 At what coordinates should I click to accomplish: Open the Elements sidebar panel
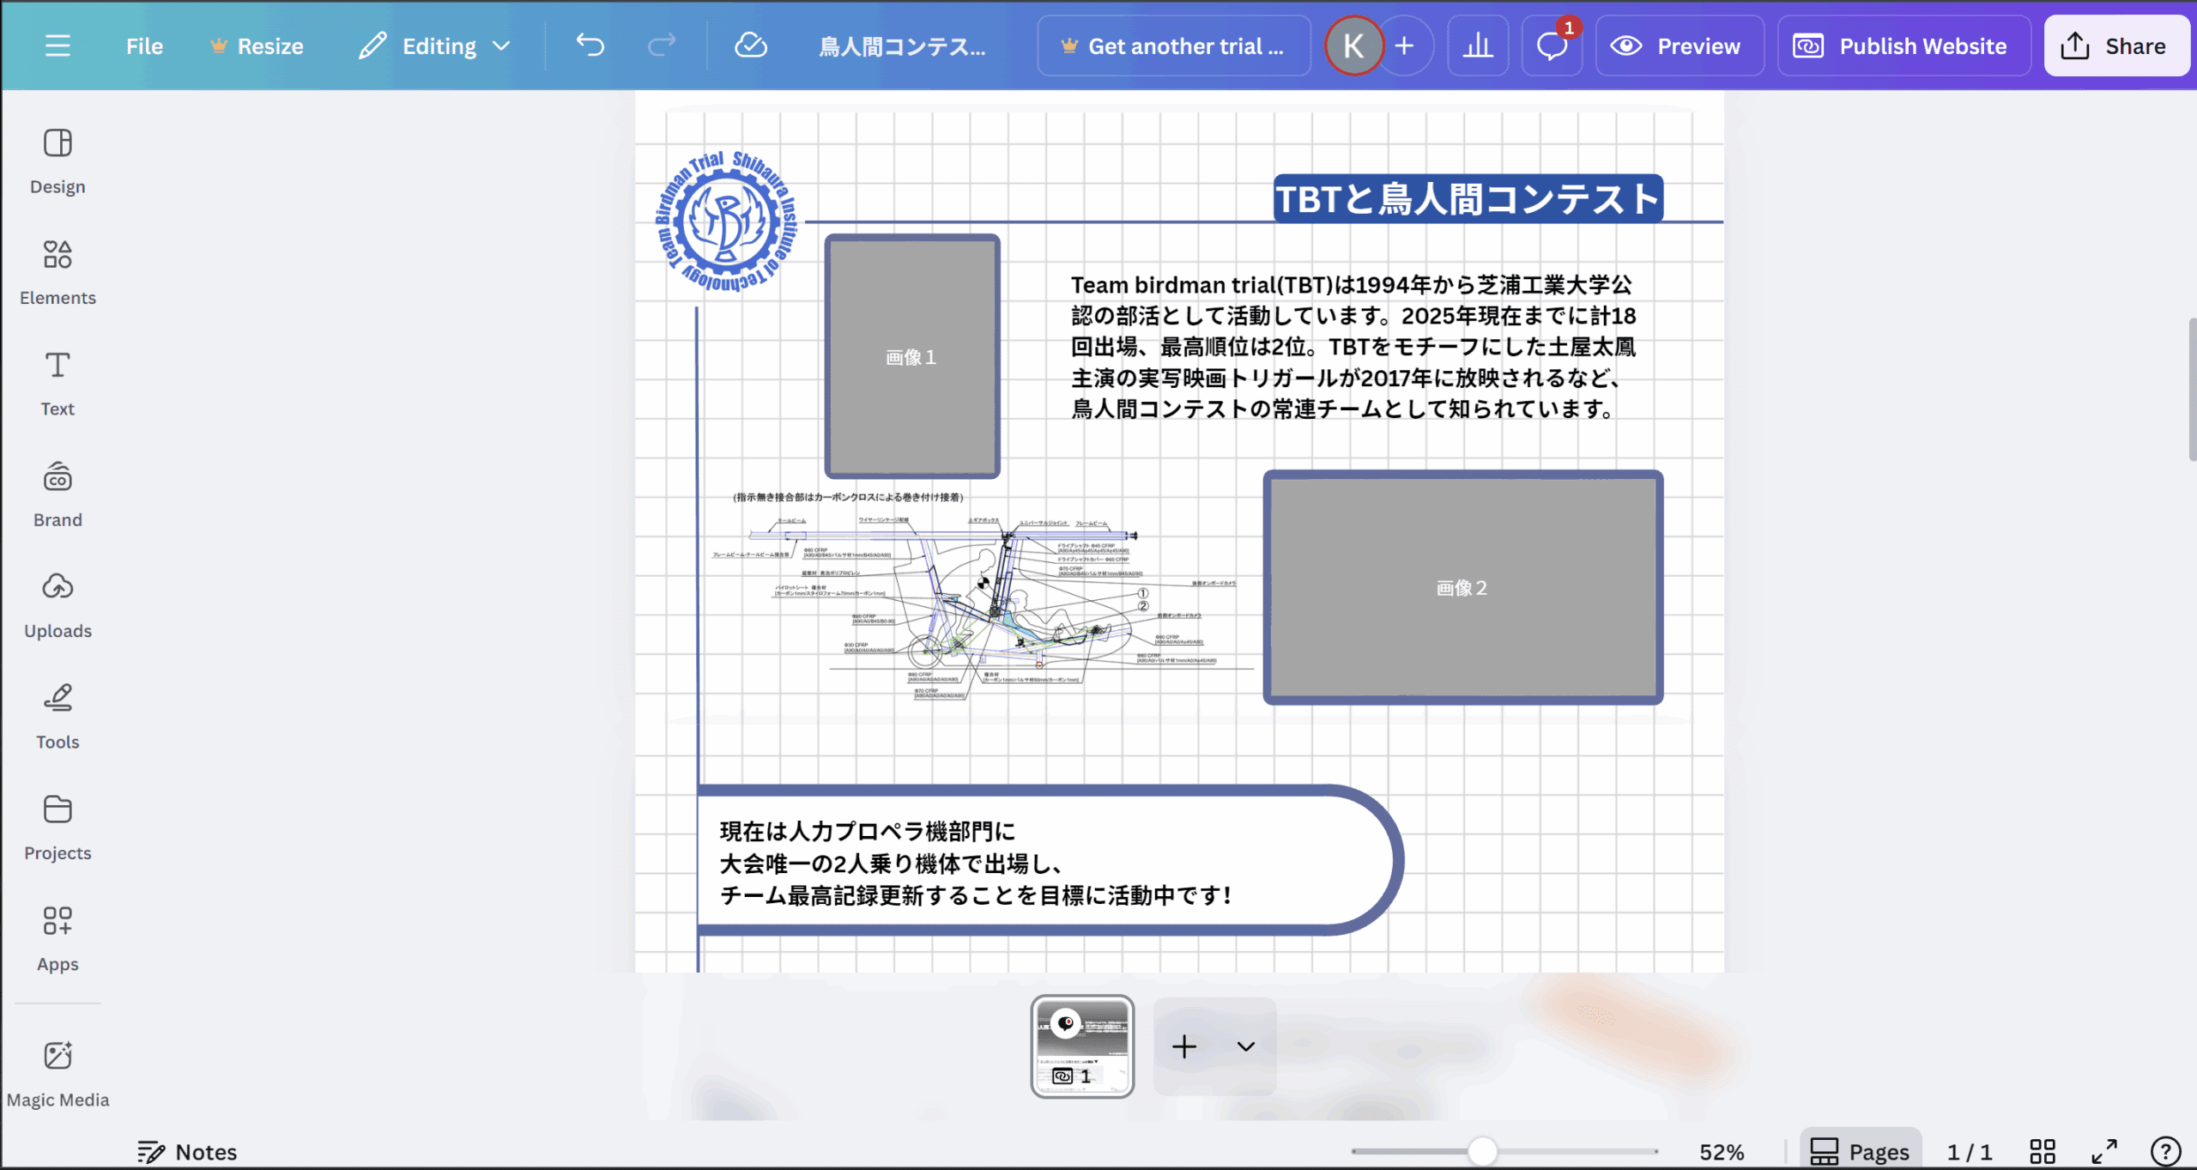tap(57, 271)
